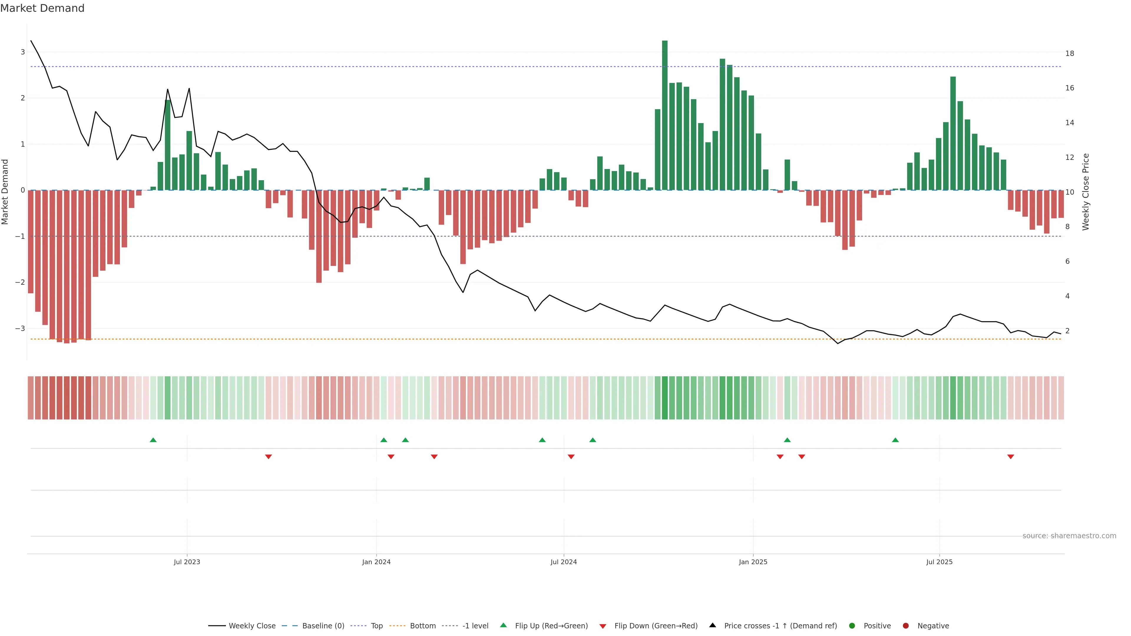
Task: Click the Top dotted line legend entry
Action: [x=376, y=625]
